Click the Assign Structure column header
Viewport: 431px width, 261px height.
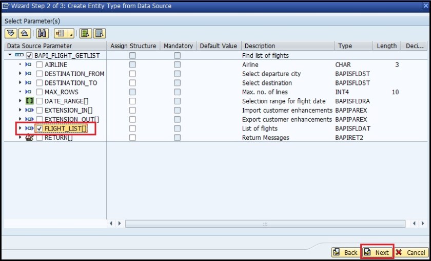click(x=133, y=46)
